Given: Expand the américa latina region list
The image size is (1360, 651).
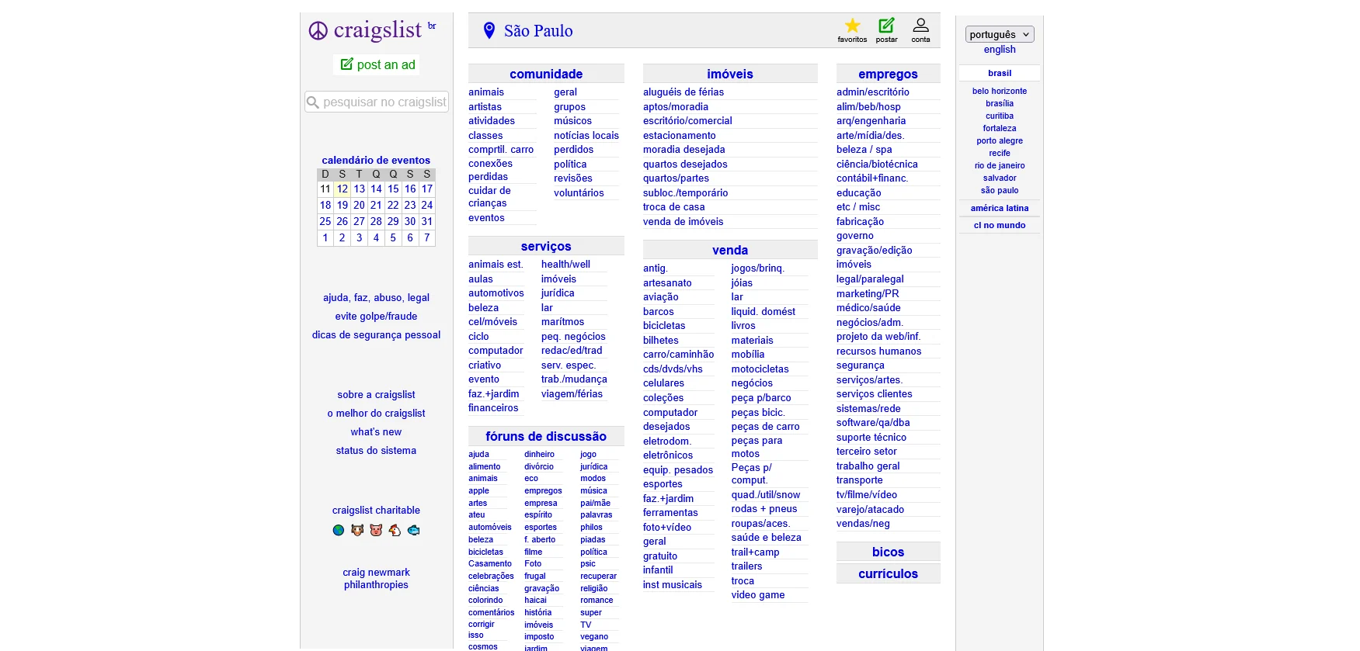Looking at the screenshot, I should click(999, 208).
